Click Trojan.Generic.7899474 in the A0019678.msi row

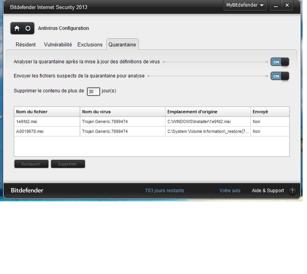coord(105,131)
